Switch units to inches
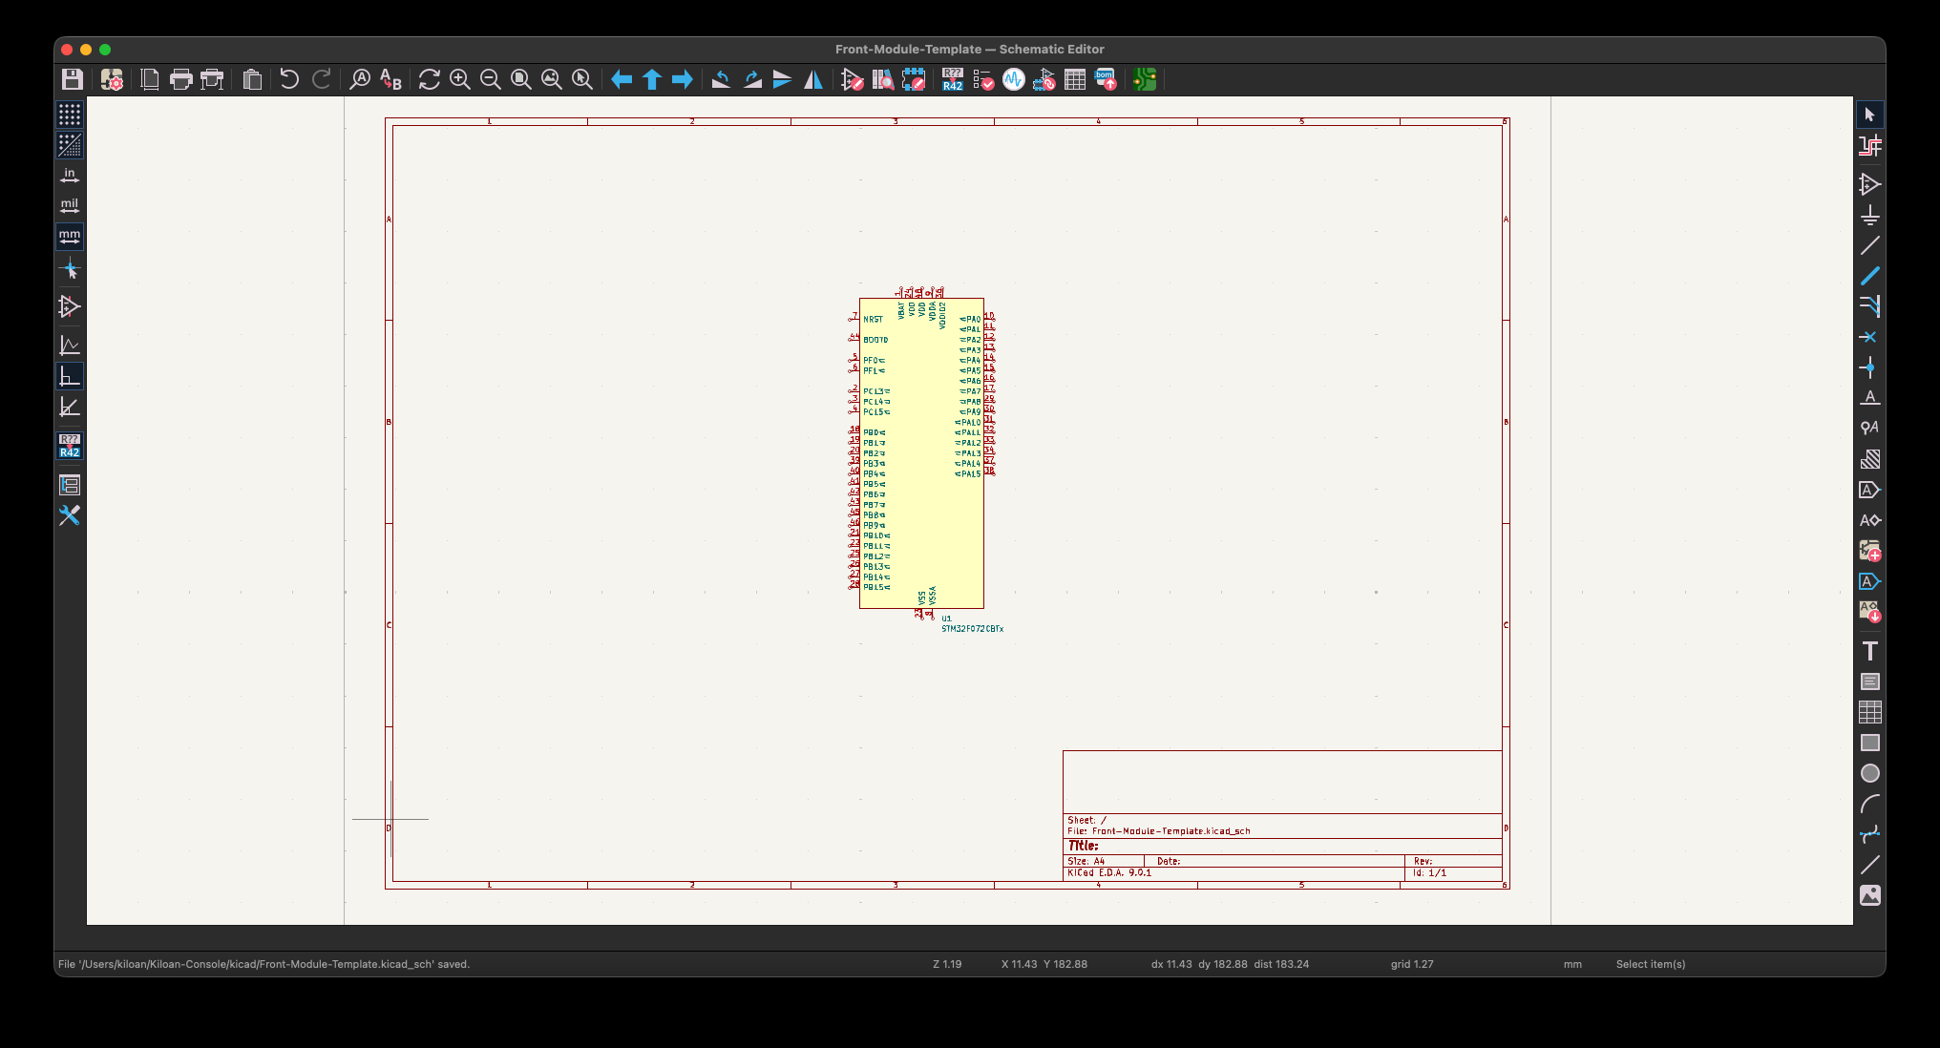1940x1048 pixels. click(x=70, y=176)
